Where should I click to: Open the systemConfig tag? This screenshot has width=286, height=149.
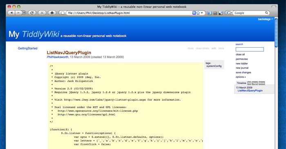(x=214, y=66)
